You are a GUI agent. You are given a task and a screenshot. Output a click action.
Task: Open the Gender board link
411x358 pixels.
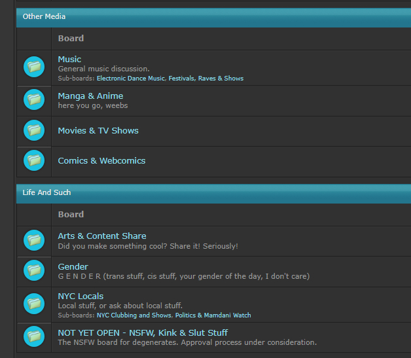tap(73, 267)
